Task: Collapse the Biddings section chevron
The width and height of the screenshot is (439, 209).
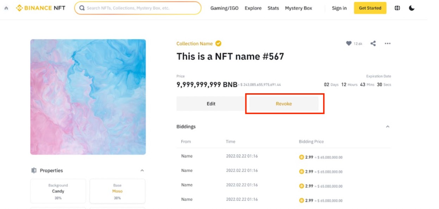Action: point(388,127)
